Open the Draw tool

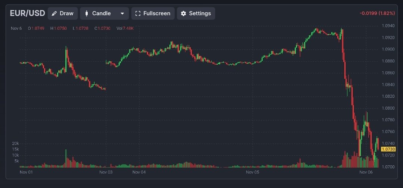(x=63, y=13)
